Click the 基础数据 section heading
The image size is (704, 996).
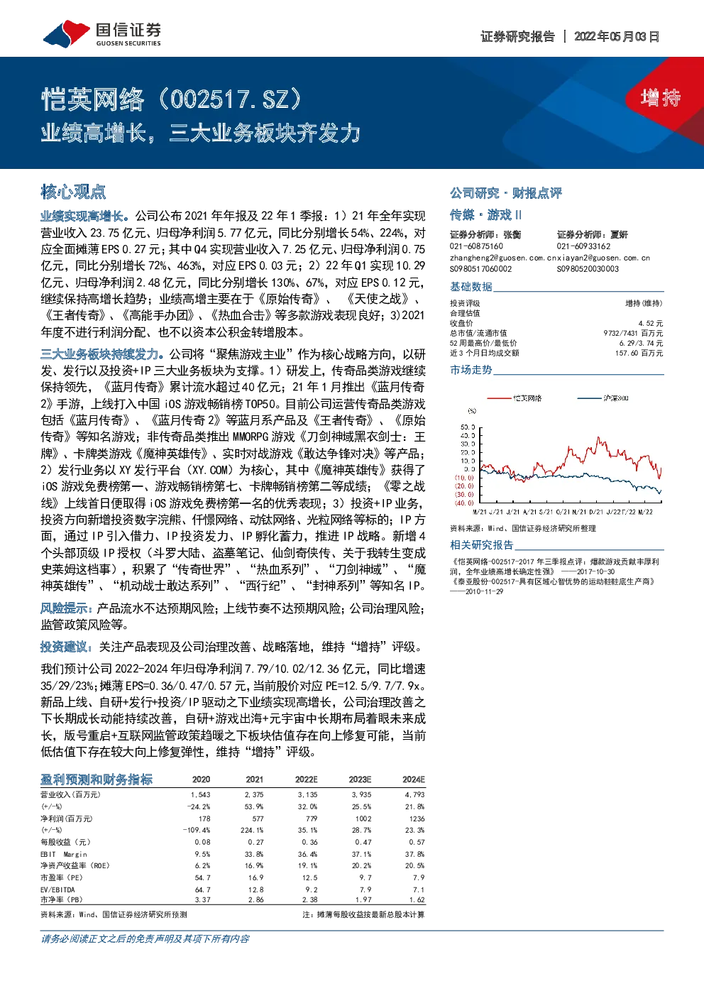[471, 286]
